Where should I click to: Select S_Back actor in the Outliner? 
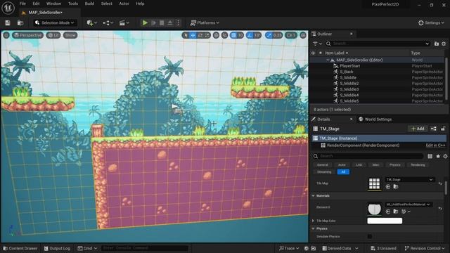pyautogui.click(x=347, y=72)
